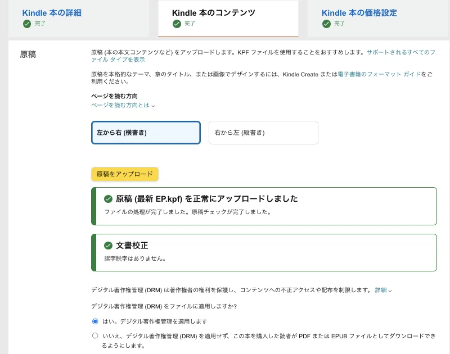The height and width of the screenshot is (354, 450).
Task: Select 右から左 (縦書き) reading direction
Action: coord(263,133)
